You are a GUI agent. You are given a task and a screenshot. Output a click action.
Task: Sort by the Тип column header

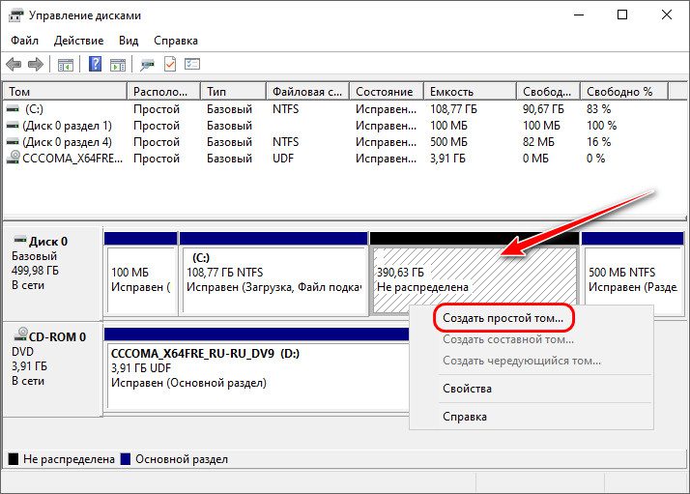click(233, 92)
